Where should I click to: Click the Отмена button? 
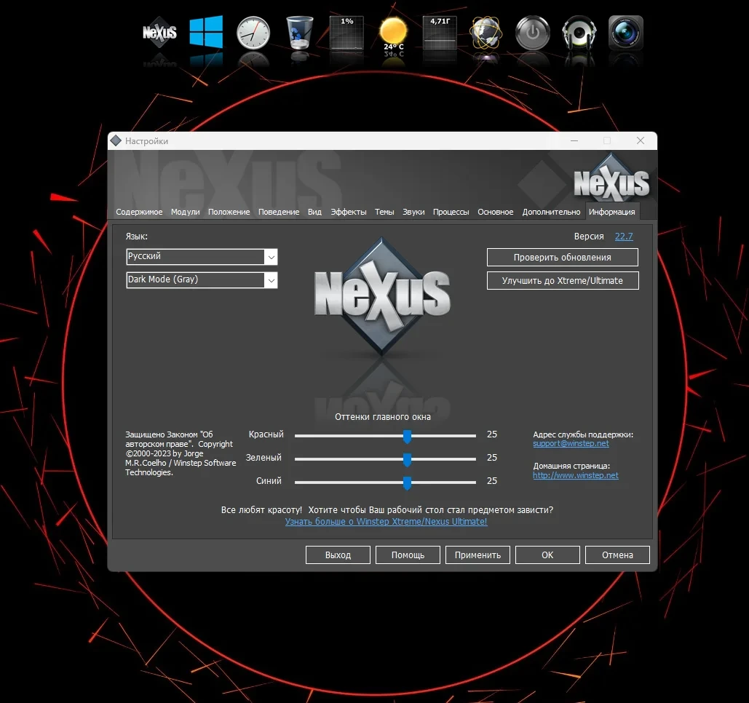(x=617, y=555)
